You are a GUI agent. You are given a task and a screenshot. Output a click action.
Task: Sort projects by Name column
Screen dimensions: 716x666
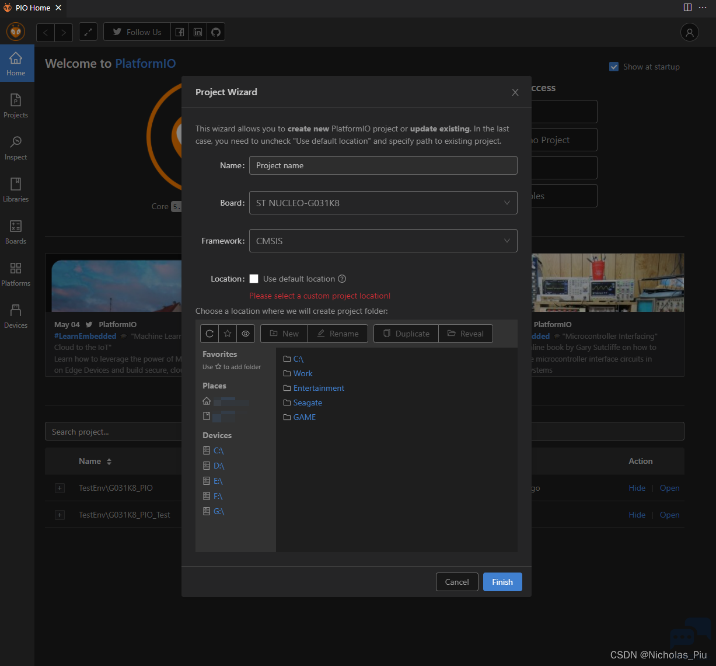point(95,461)
